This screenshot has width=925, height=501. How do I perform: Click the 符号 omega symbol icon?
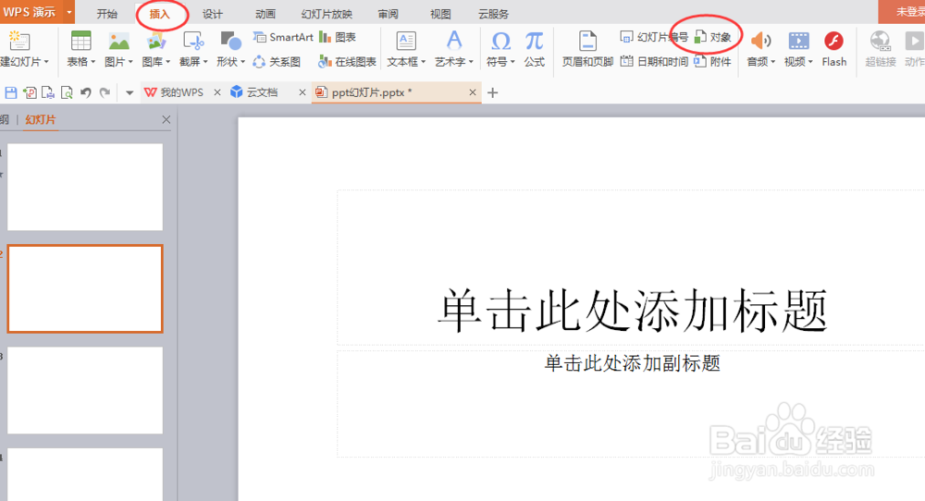pyautogui.click(x=500, y=41)
